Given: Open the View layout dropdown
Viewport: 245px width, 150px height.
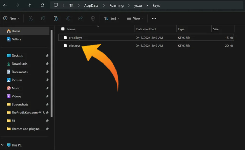Looking at the screenshot, I should coord(135,18).
